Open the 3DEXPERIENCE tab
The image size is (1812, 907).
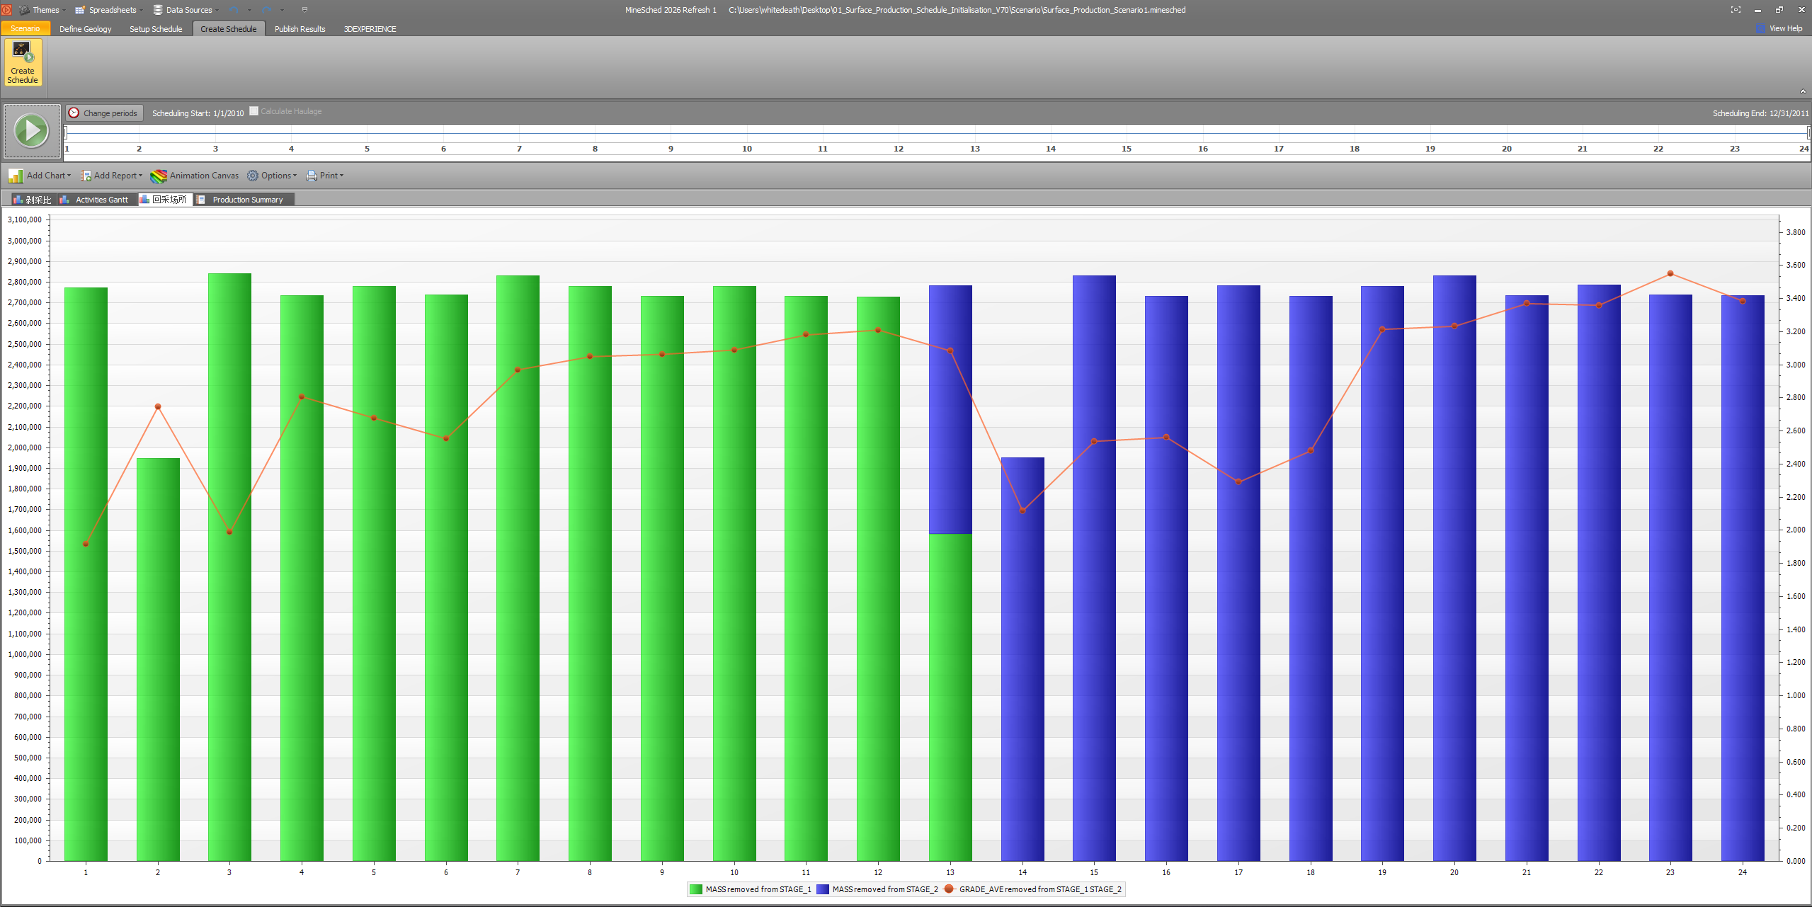[x=370, y=29]
